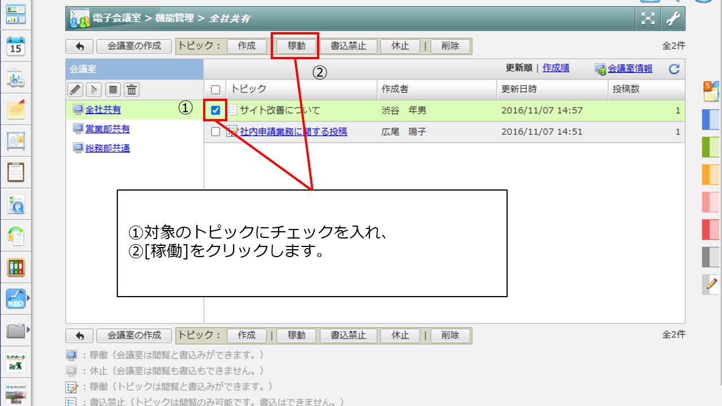
Task: Click the top 削除 button
Action: (x=450, y=46)
